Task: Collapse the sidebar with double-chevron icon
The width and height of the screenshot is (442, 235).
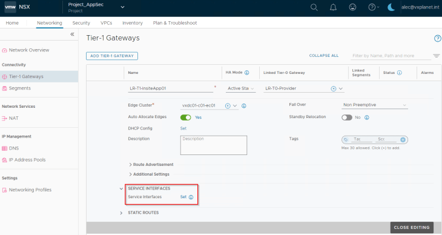Action: (72, 34)
